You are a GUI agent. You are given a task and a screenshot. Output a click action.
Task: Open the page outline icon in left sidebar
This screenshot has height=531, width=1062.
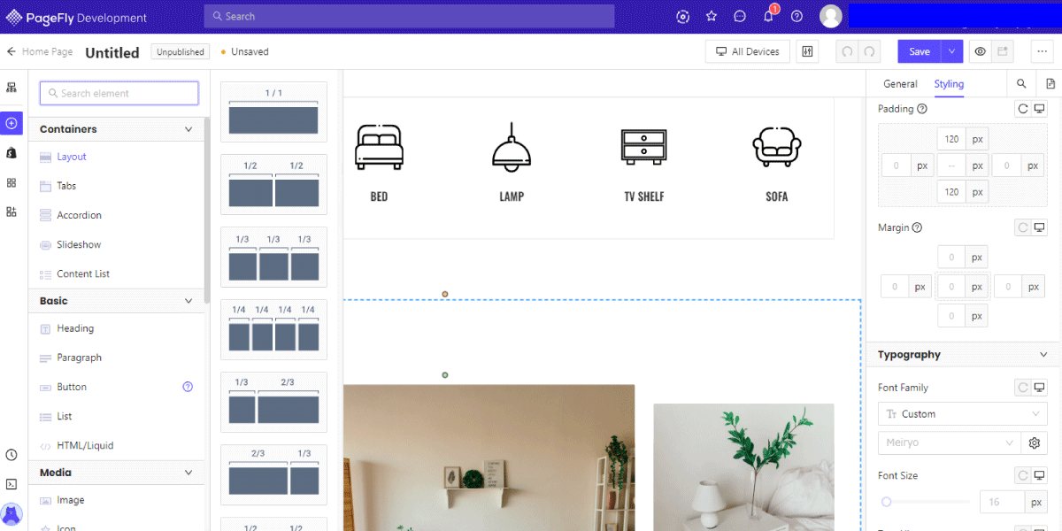pyautogui.click(x=12, y=88)
